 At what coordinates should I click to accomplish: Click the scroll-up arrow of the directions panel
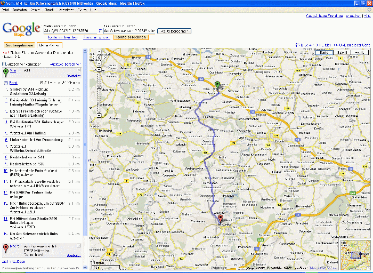(x=85, y=51)
